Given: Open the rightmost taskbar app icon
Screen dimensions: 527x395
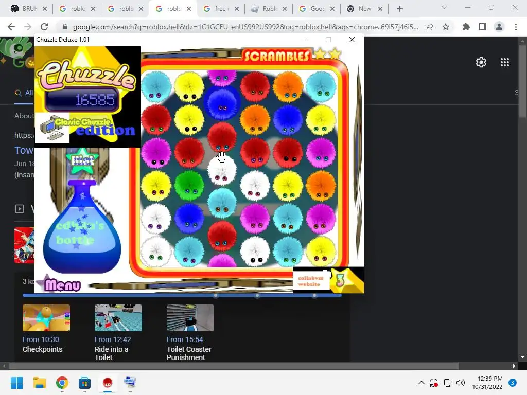Looking at the screenshot, I should 130,383.
